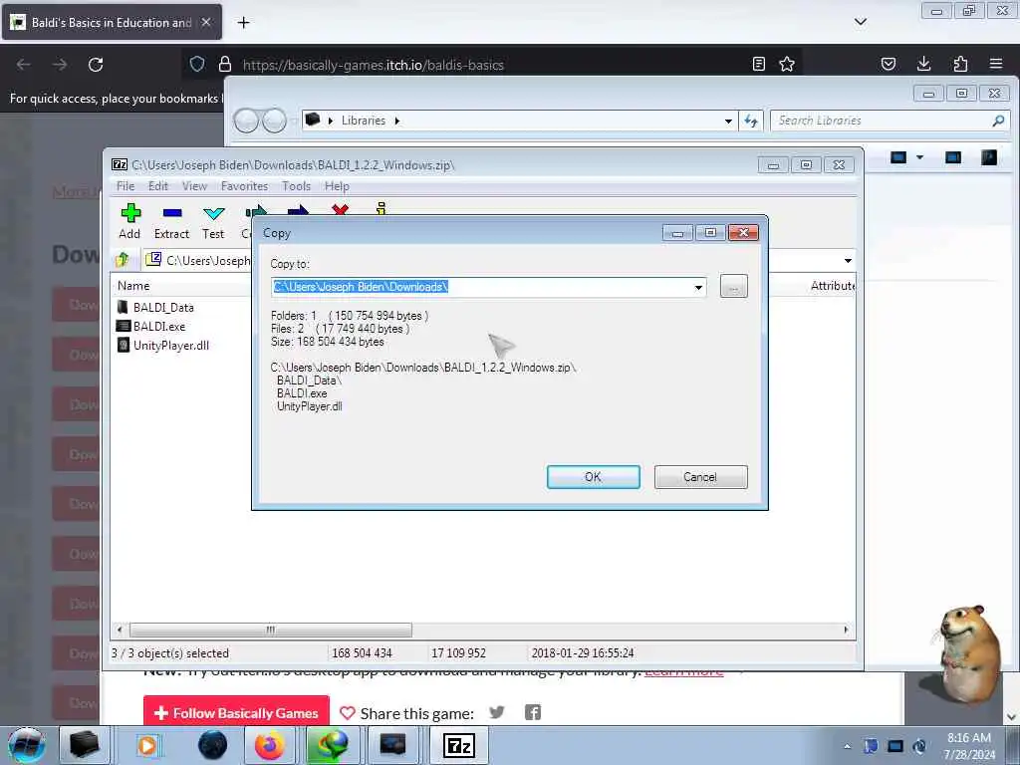Open Save to Pocket icon in Firefox
Viewport: 1020px width, 765px height.
(888, 64)
